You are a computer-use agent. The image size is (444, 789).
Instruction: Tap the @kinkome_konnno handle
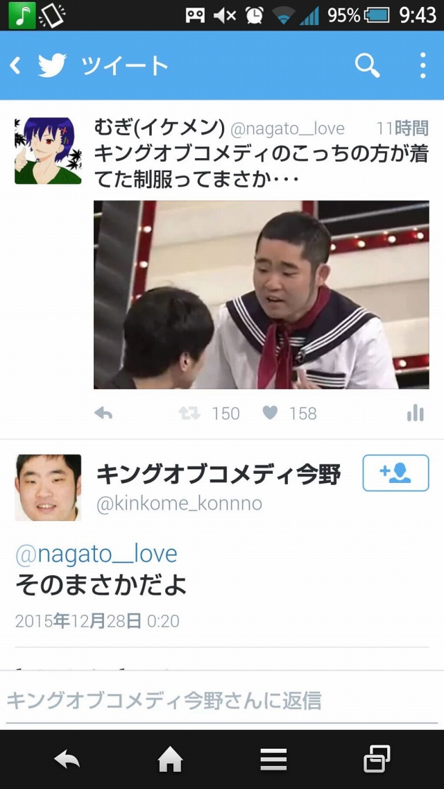point(180,503)
